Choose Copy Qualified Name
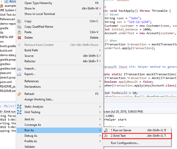 pos(39,27)
